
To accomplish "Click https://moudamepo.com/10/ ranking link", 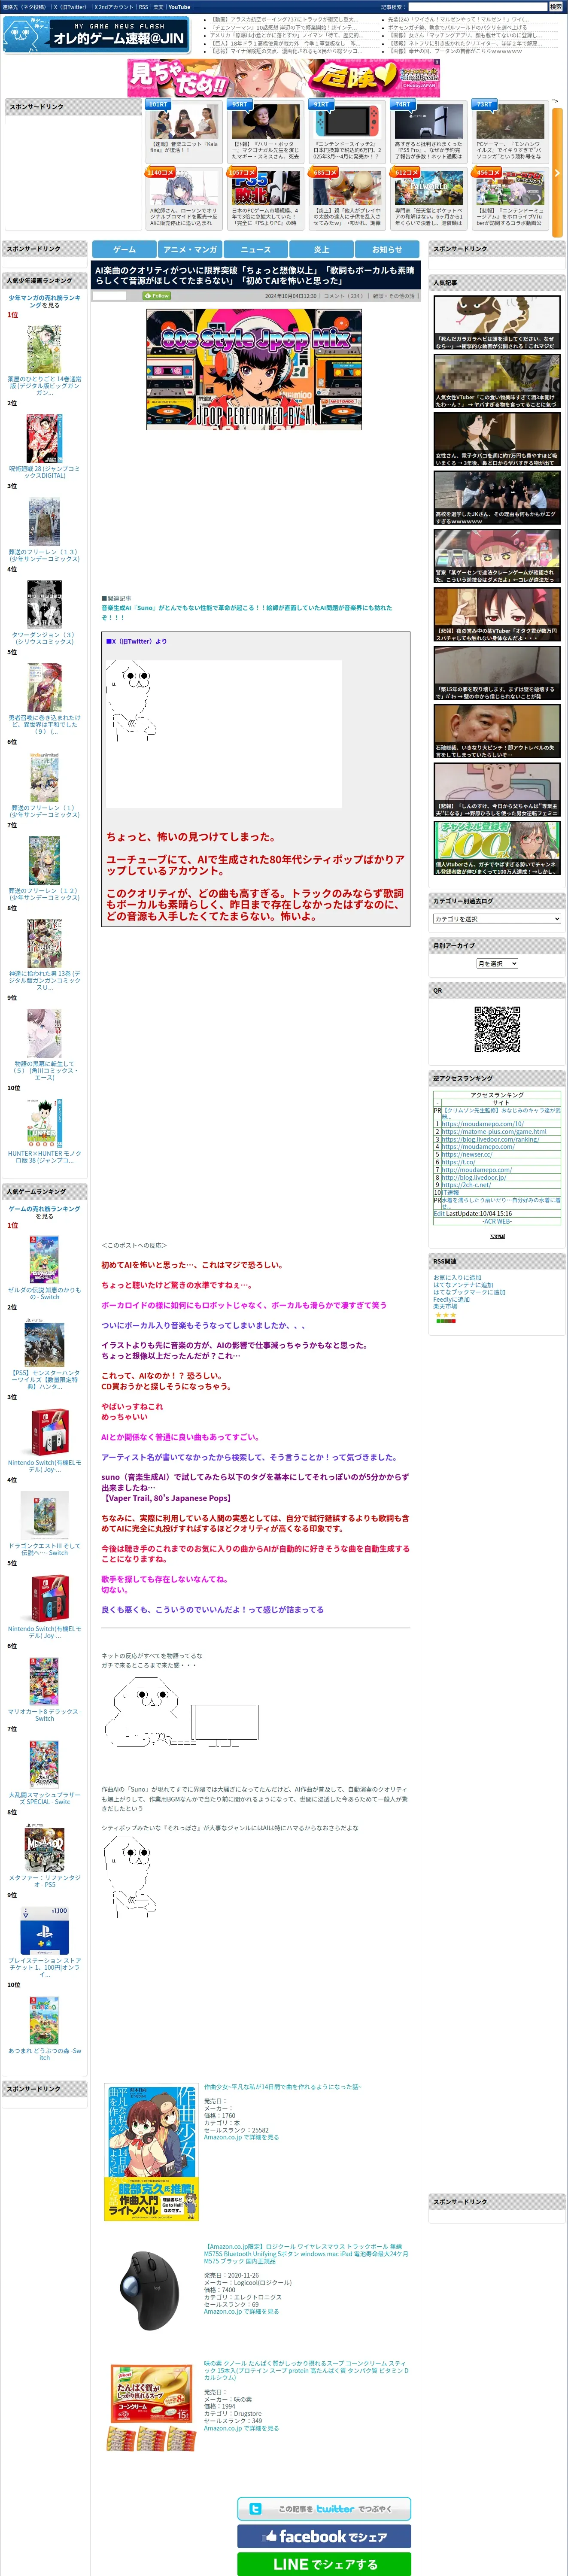I will (x=482, y=1123).
